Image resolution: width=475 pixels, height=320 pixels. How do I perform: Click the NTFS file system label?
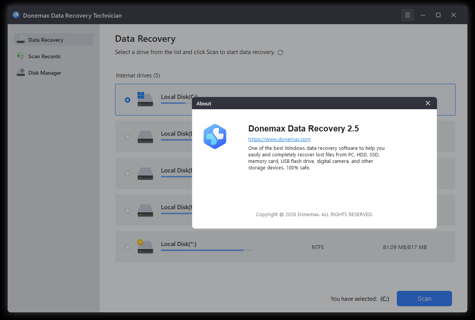[318, 247]
